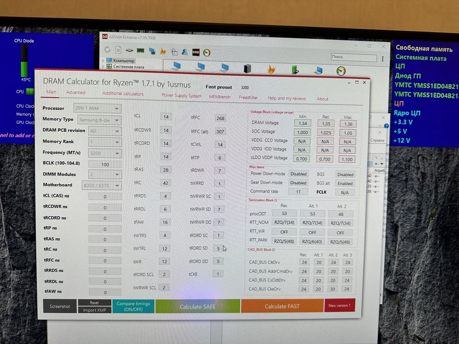Click the user silhouette icon in AIDA64 toolbar

point(184,52)
